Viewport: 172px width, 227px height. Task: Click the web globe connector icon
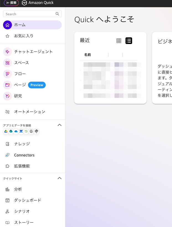point(31,131)
